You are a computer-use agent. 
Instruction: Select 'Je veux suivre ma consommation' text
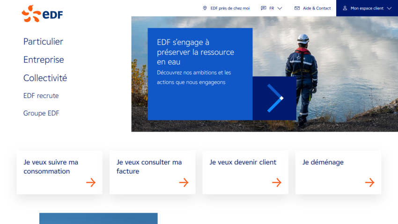pyautogui.click(x=51, y=167)
